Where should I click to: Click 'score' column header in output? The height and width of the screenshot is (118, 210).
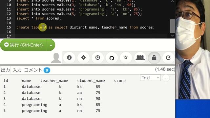(x=120, y=81)
